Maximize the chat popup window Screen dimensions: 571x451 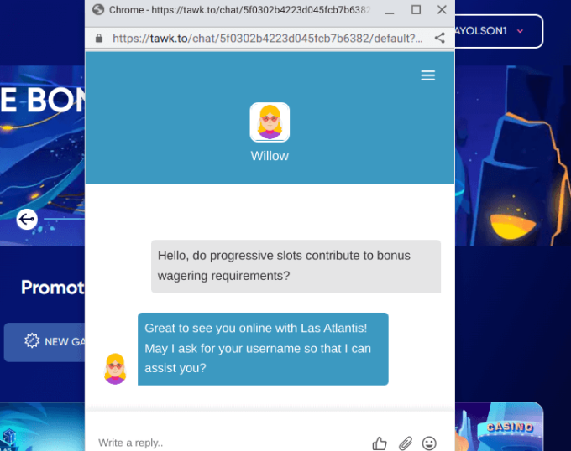pyautogui.click(x=416, y=10)
